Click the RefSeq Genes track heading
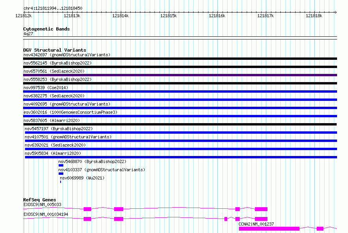This screenshot has width=348, height=233. tap(39, 200)
